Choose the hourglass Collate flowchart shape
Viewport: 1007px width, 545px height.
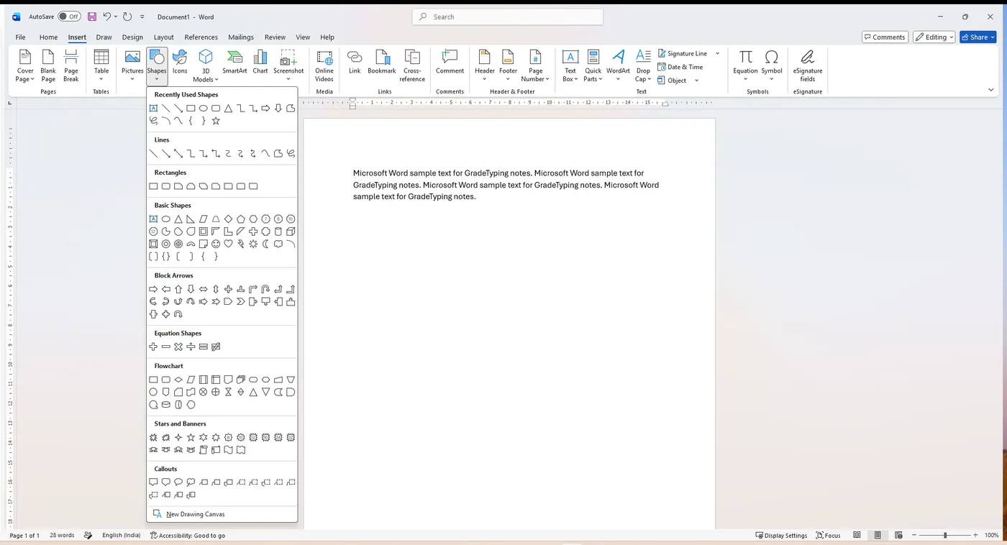[228, 392]
